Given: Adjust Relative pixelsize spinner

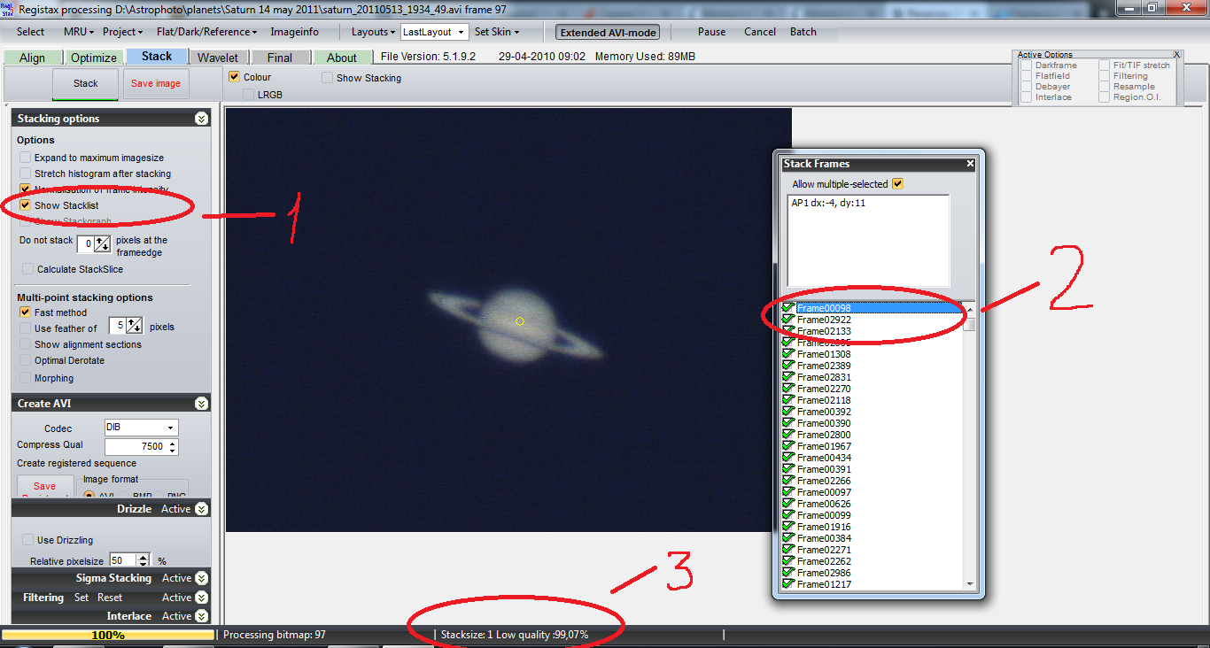Looking at the screenshot, I should click(x=143, y=560).
